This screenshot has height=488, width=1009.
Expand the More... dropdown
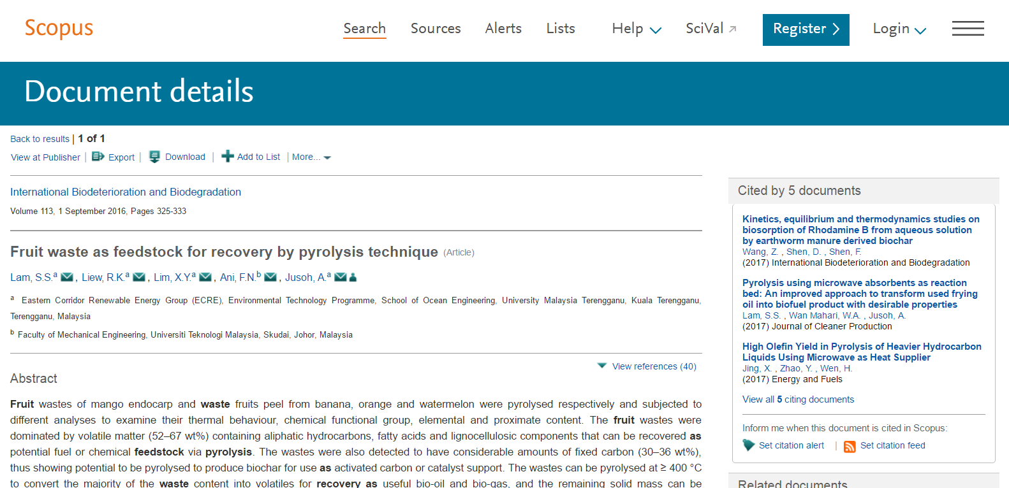click(311, 157)
